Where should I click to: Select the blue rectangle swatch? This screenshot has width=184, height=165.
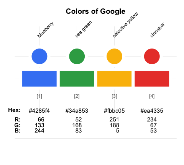tap(39, 79)
